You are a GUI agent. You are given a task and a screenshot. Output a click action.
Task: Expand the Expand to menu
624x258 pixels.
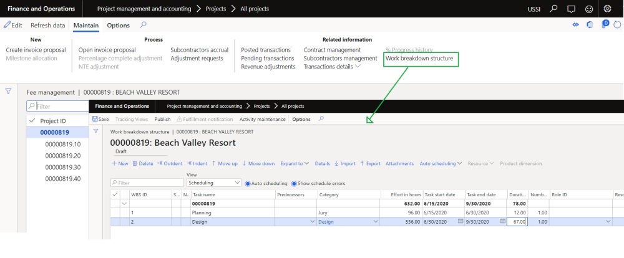pyautogui.click(x=295, y=163)
